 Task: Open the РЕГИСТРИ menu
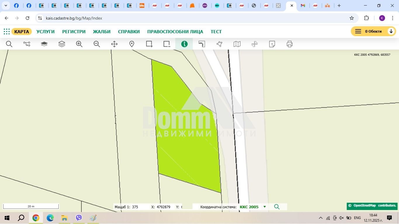[x=74, y=32]
